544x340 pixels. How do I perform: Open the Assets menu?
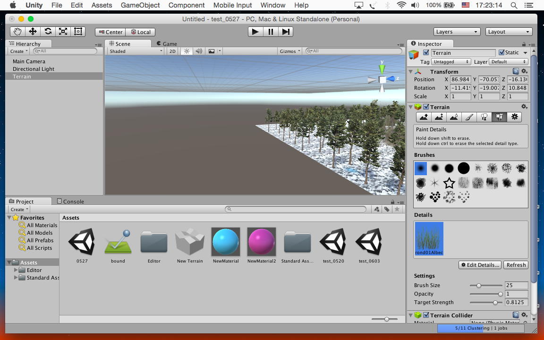pos(102,5)
